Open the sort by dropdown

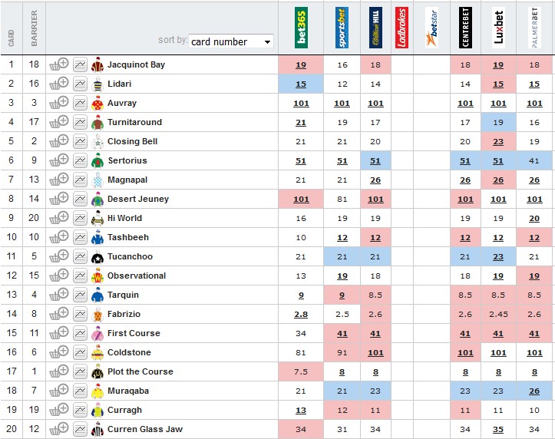(230, 41)
